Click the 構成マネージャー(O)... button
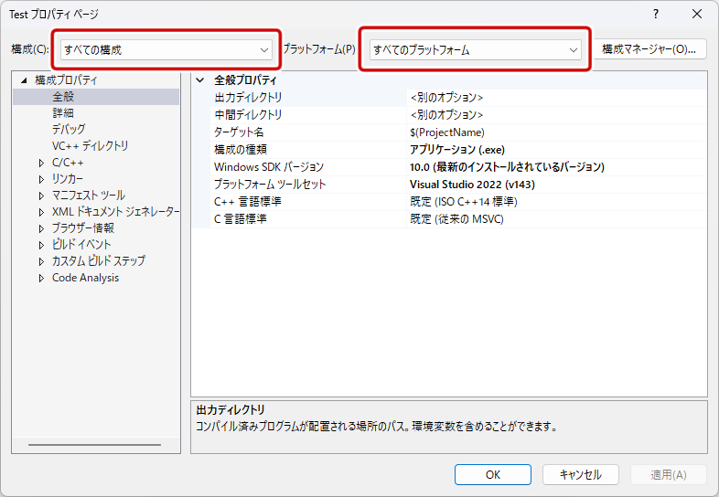Screen dimensions: 719x497 click(x=649, y=49)
